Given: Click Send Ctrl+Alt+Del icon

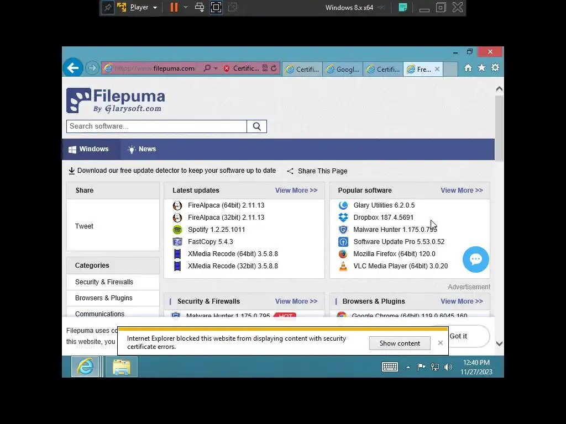Looking at the screenshot, I should point(199,7).
